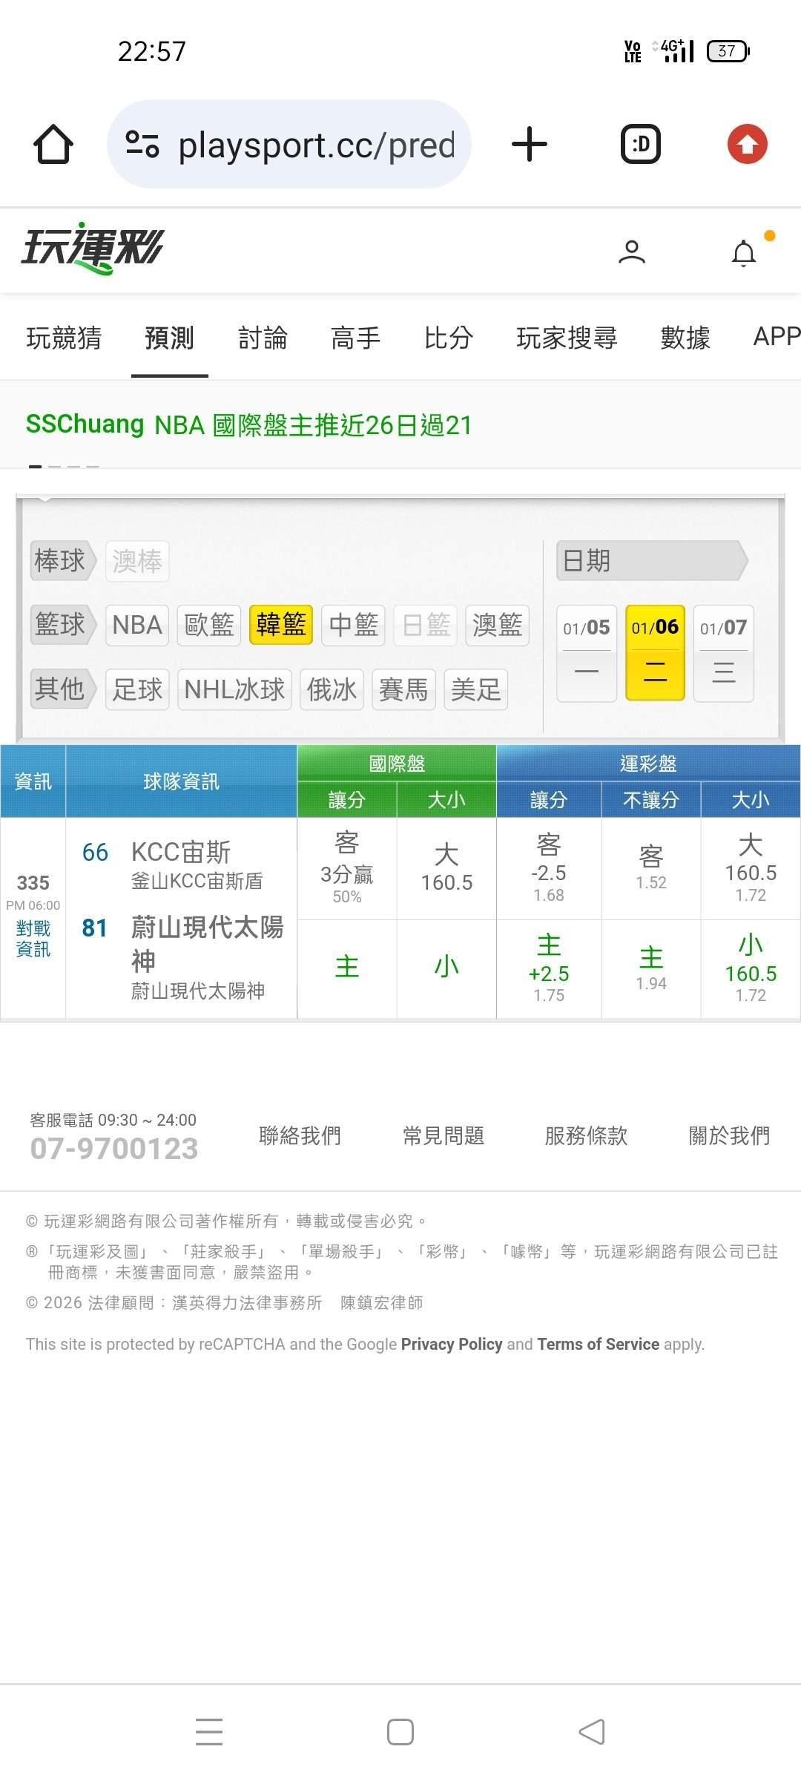Open 蔚山現代太陽神 team name

pyautogui.click(x=208, y=944)
